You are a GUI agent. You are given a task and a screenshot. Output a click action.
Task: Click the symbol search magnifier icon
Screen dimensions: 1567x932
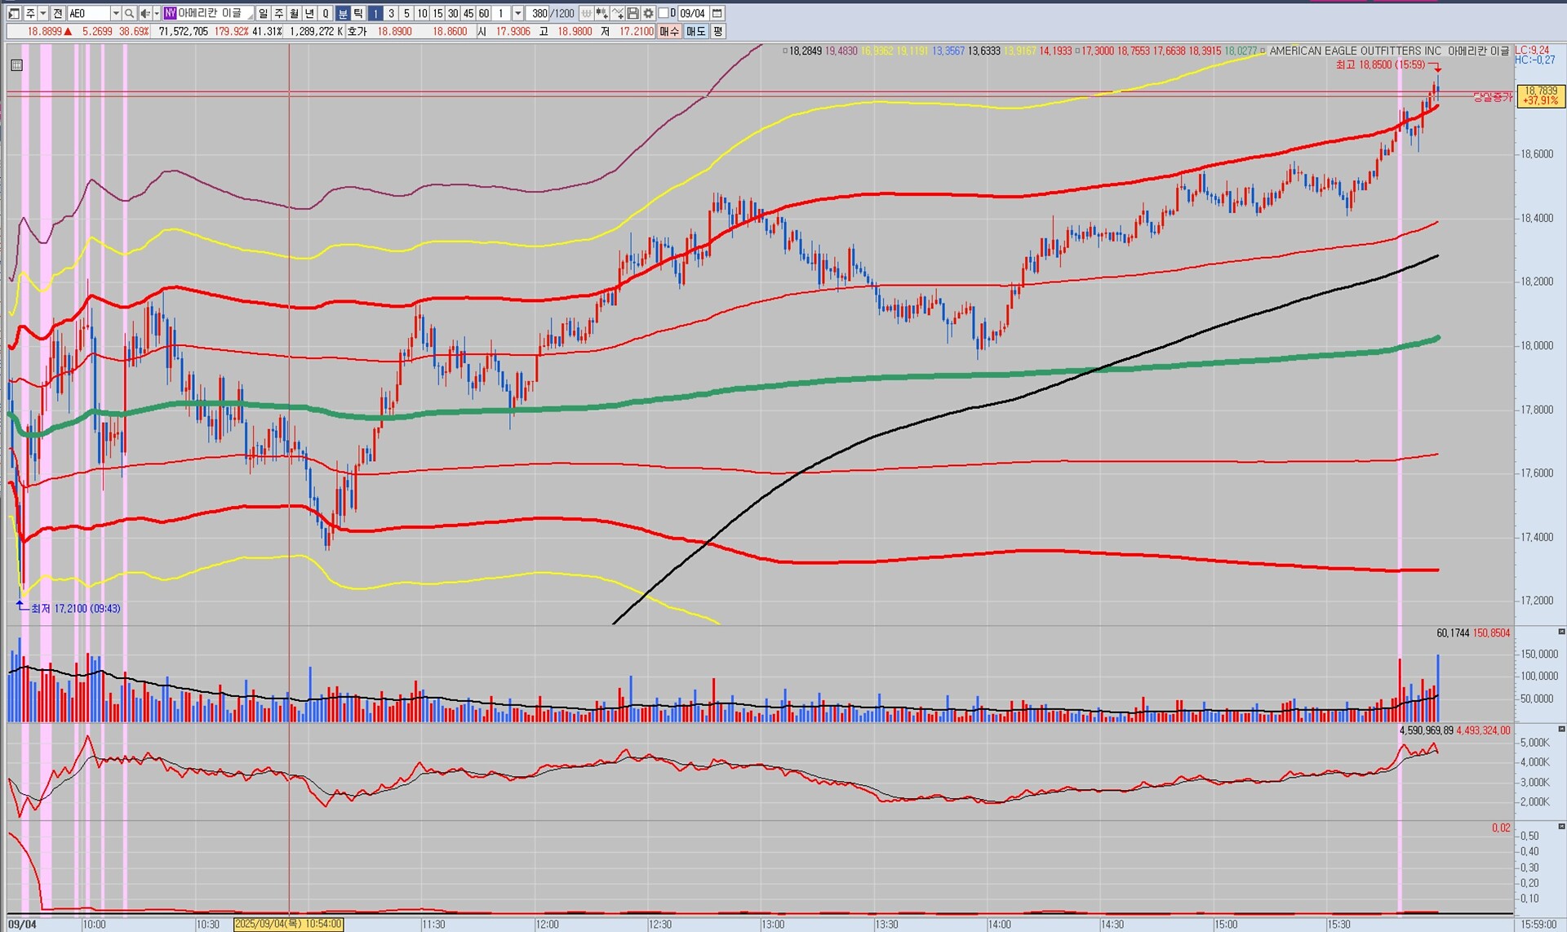pos(129,14)
